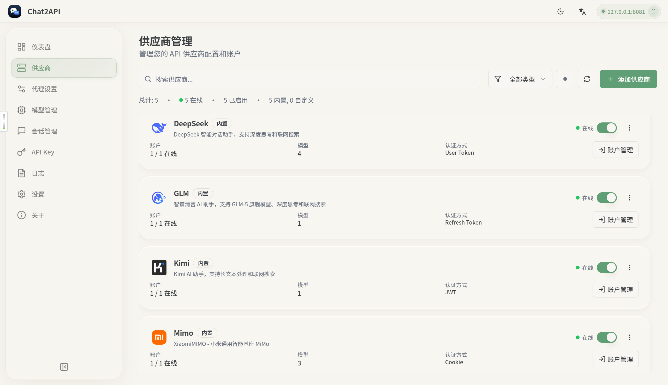Open 模型管理 model management
This screenshot has height=385, width=668.
click(x=64, y=110)
